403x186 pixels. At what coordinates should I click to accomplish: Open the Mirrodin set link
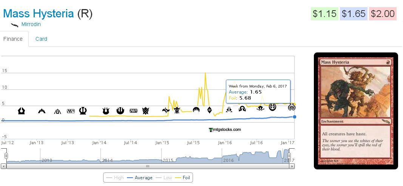(x=31, y=25)
